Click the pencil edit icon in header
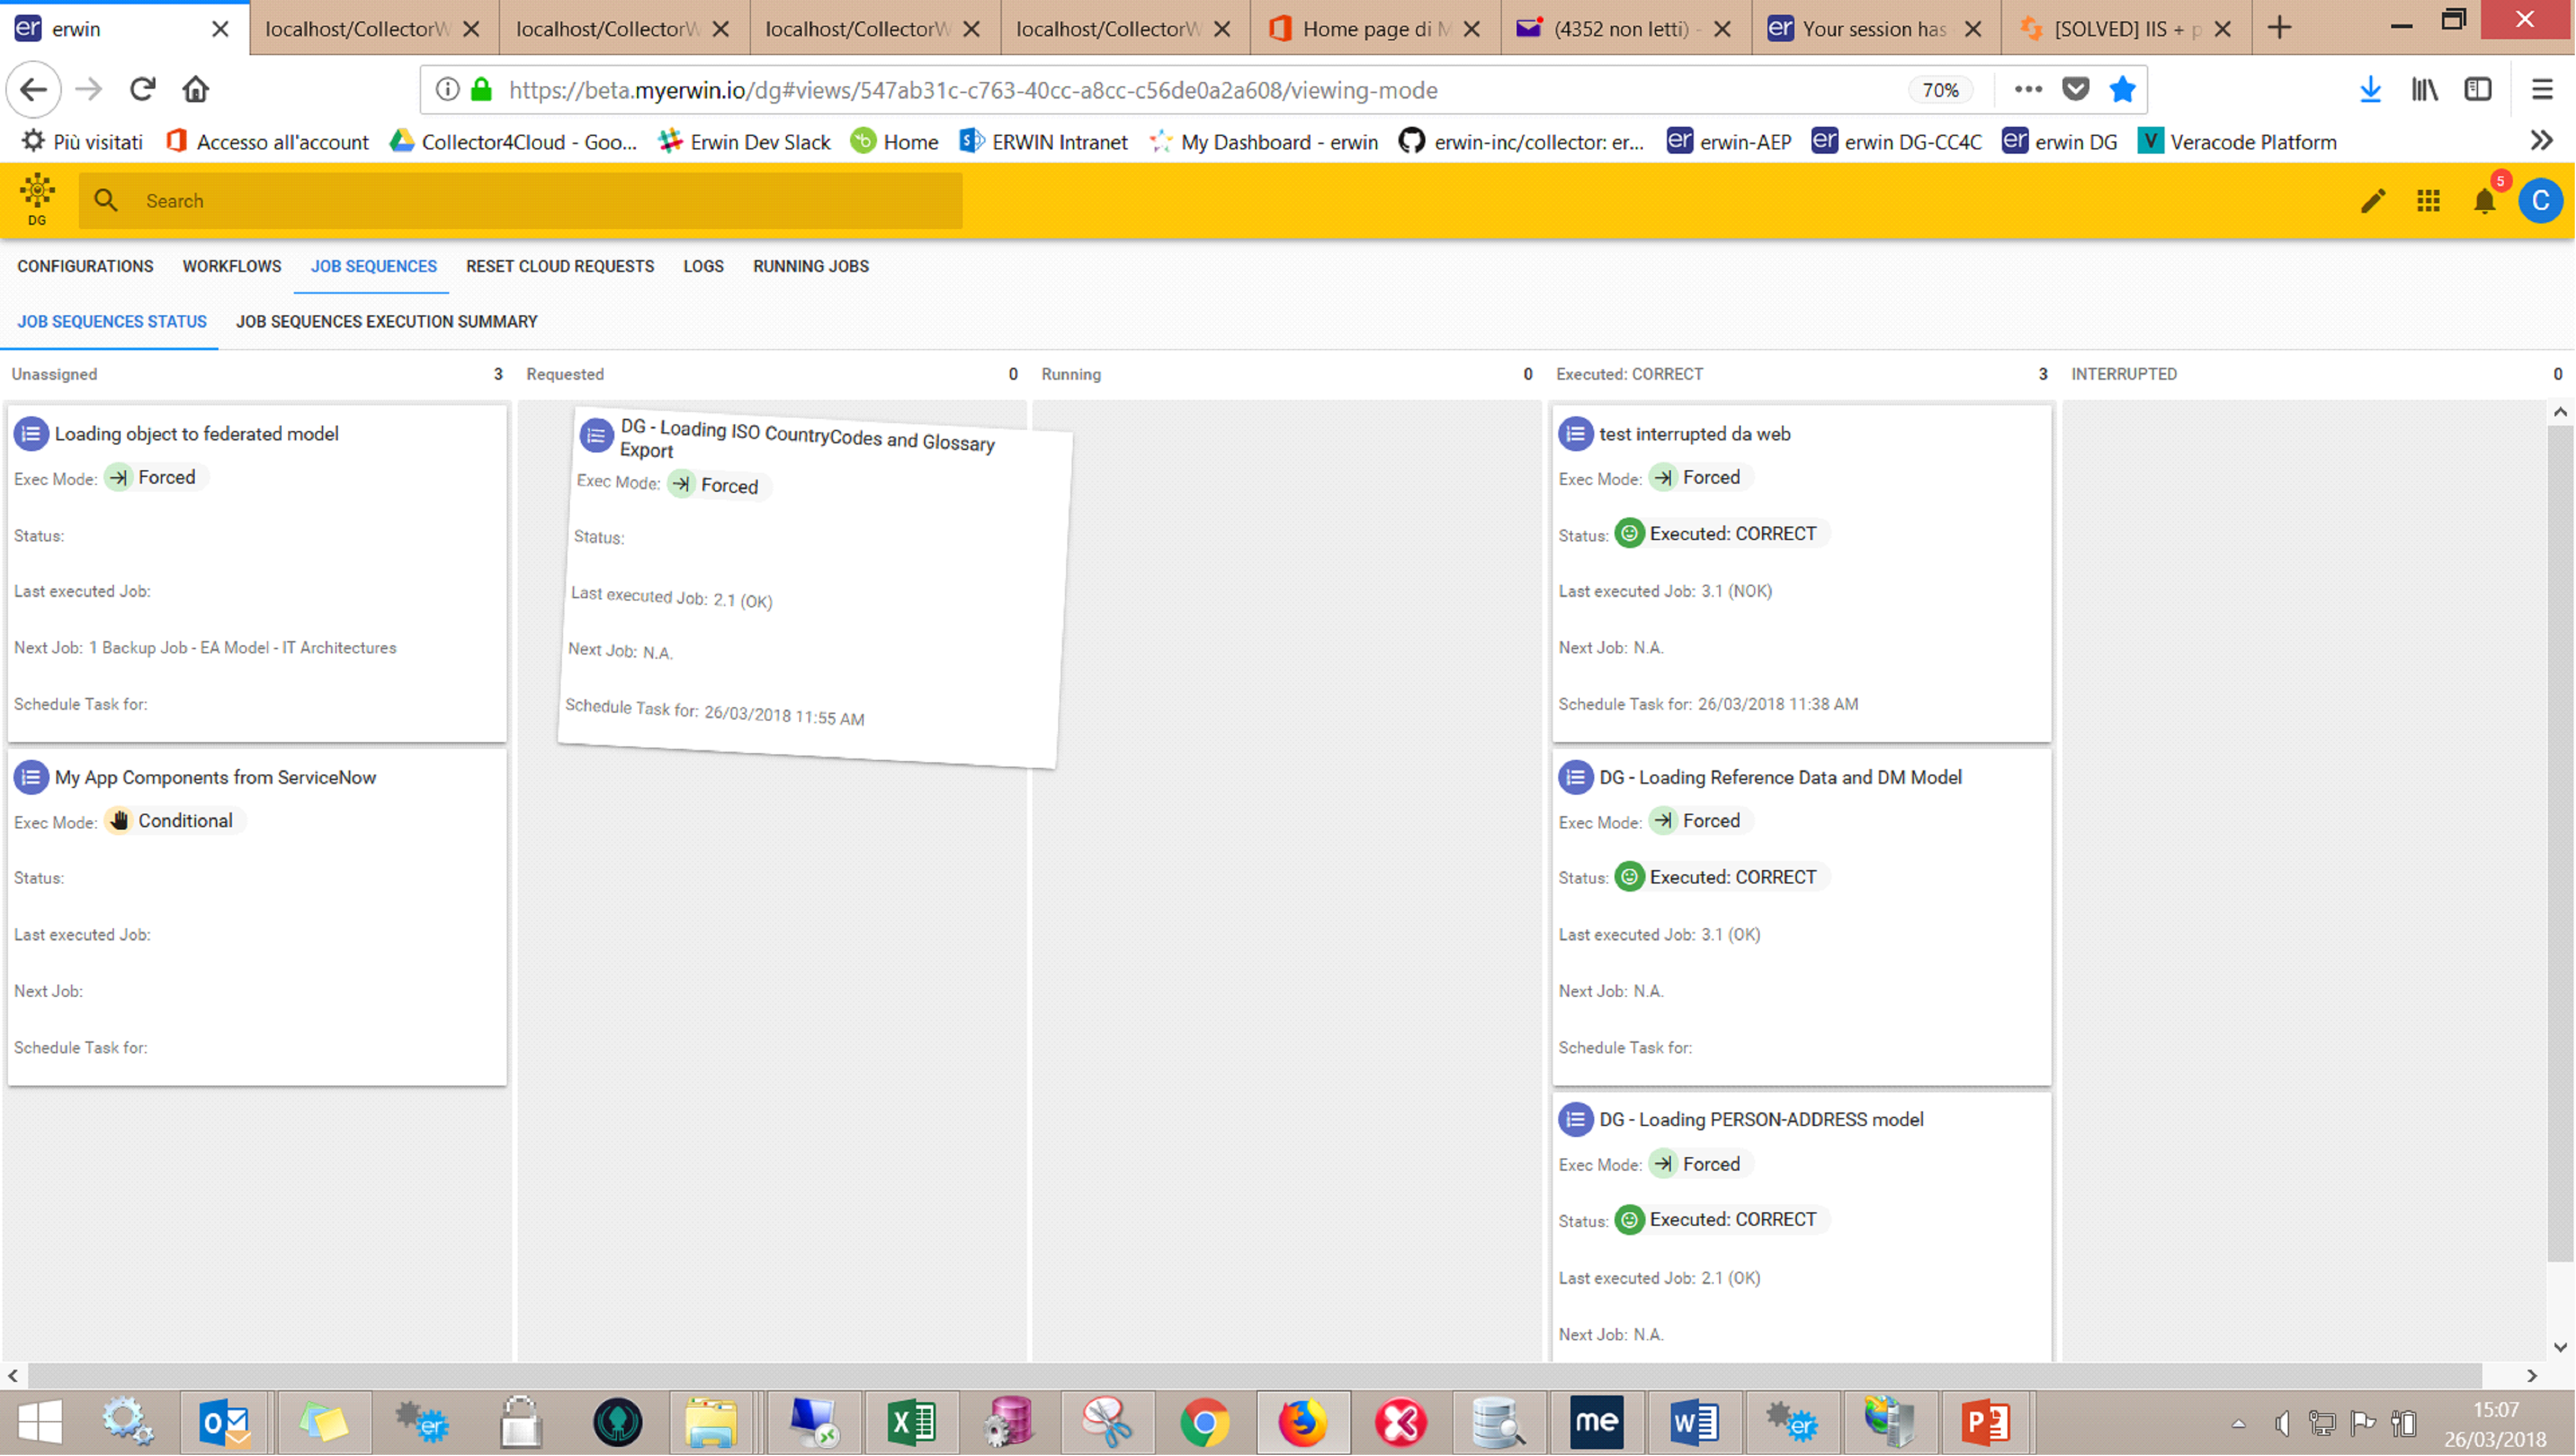The width and height of the screenshot is (2576, 1456). tap(2372, 201)
